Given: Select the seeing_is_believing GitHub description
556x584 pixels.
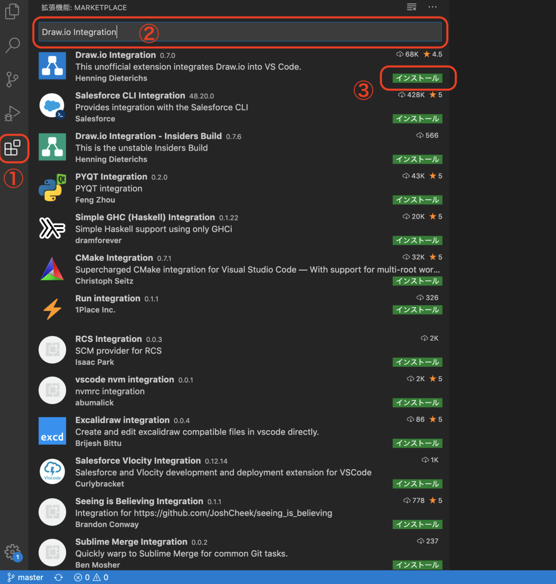Looking at the screenshot, I should [204, 513].
